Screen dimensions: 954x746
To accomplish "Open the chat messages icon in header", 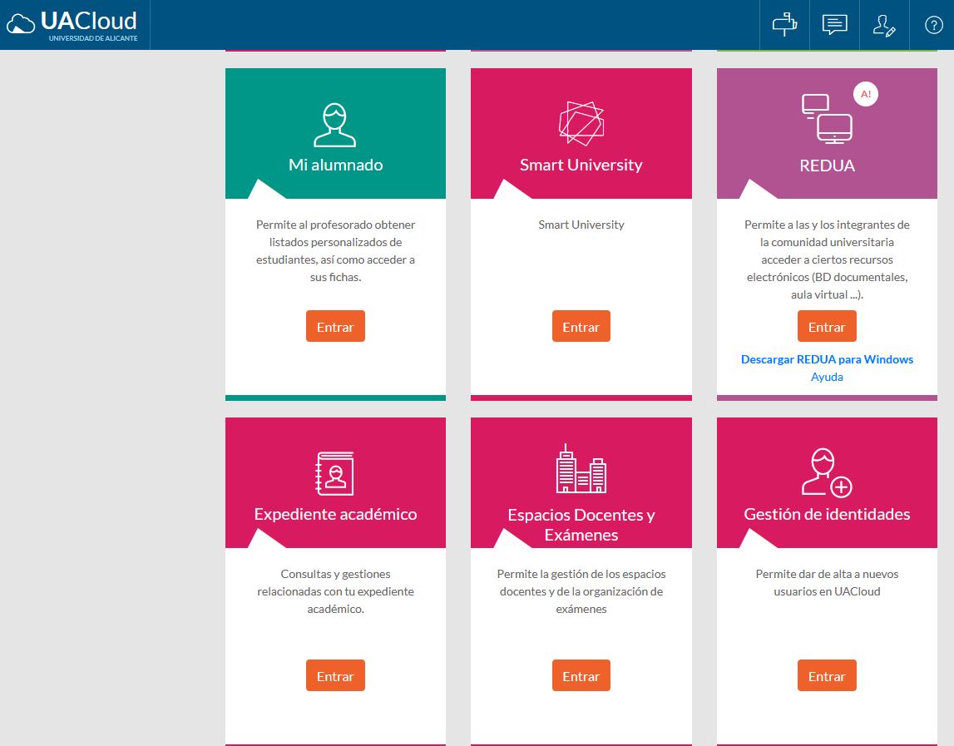I will (834, 24).
